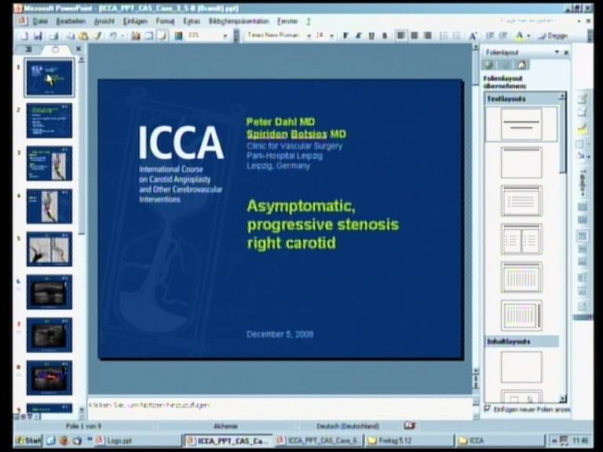Open the Folienlayout pane menu arrow

(557, 52)
